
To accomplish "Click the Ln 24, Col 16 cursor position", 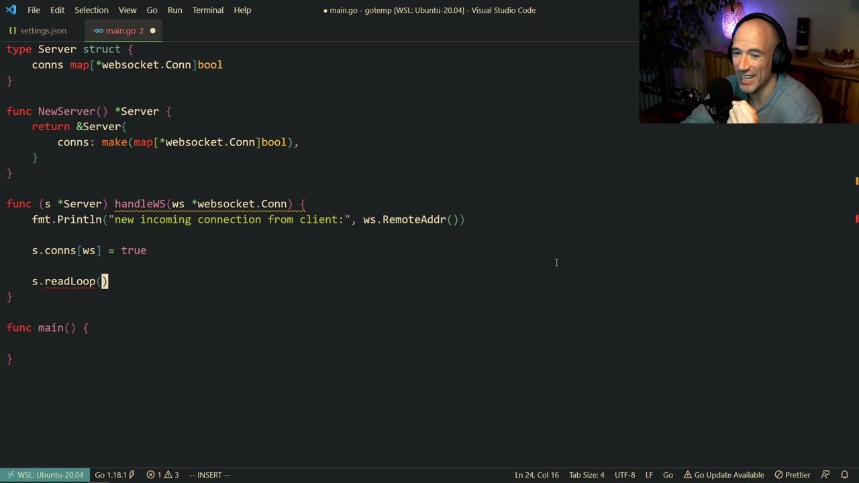I will [x=537, y=475].
